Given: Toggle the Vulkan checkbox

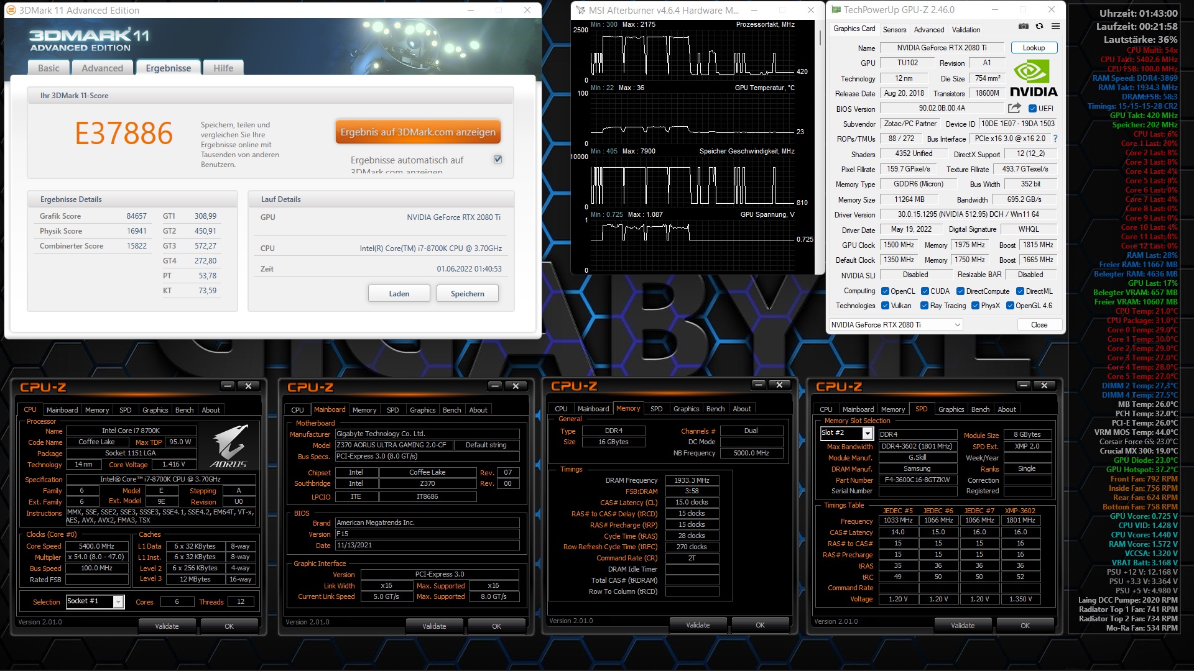Looking at the screenshot, I should pyautogui.click(x=885, y=306).
